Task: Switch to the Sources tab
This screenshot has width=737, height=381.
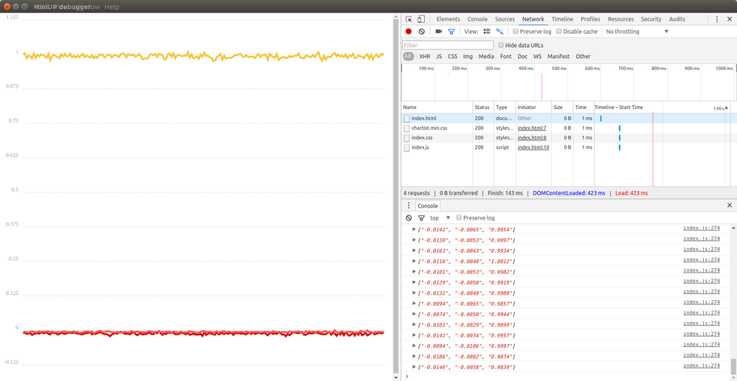Action: tap(505, 19)
